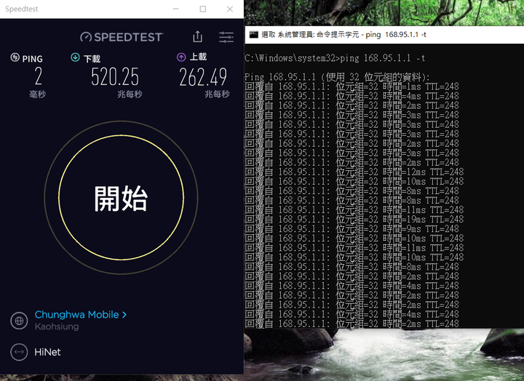Click the download arrow icon
The width and height of the screenshot is (524, 381).
click(75, 57)
